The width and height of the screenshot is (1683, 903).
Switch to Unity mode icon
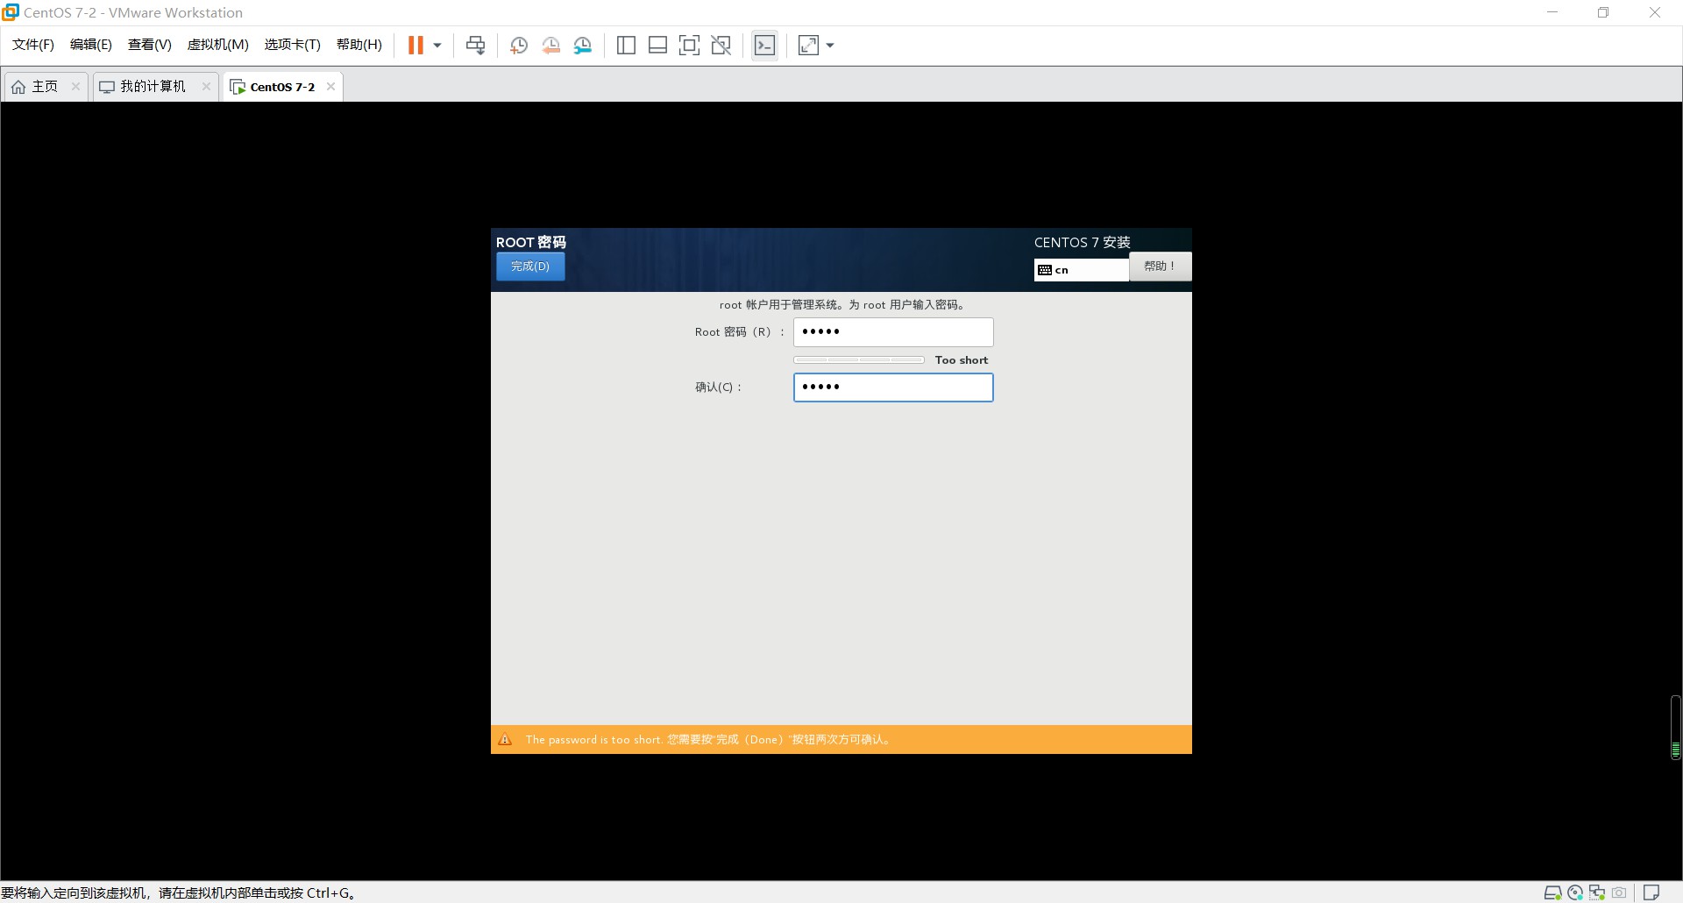pos(721,46)
